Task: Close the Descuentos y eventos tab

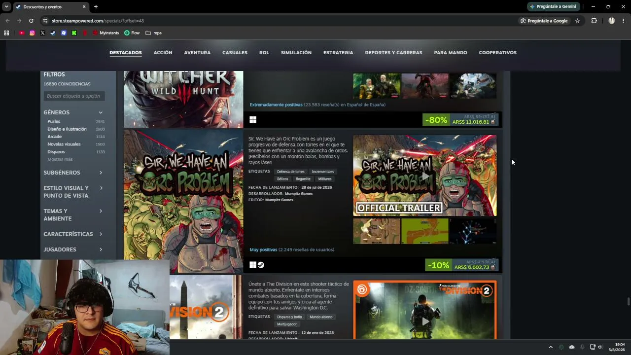Action: click(84, 7)
